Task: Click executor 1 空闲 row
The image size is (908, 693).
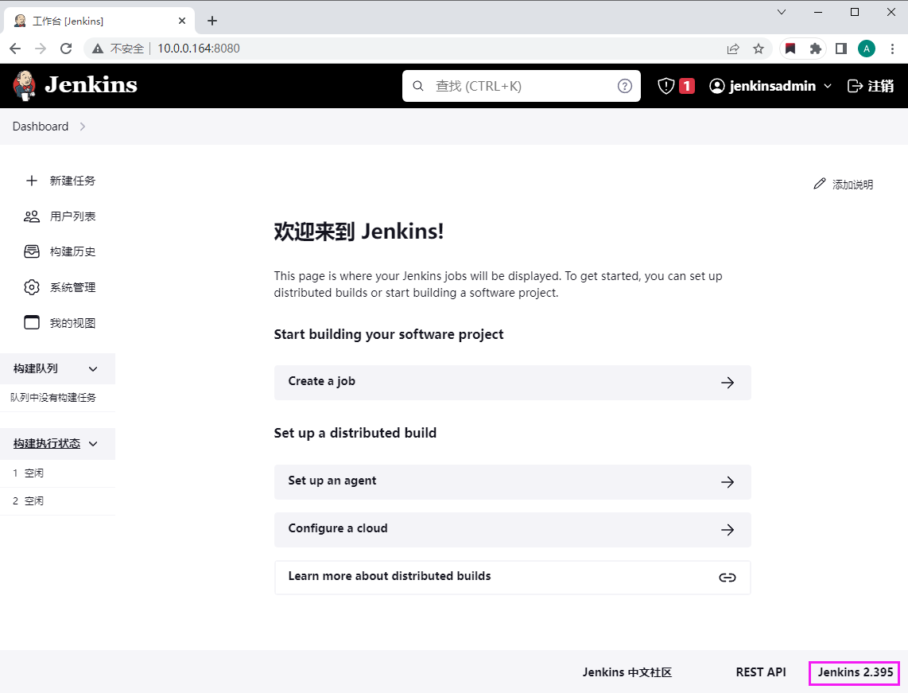Action: pos(57,473)
